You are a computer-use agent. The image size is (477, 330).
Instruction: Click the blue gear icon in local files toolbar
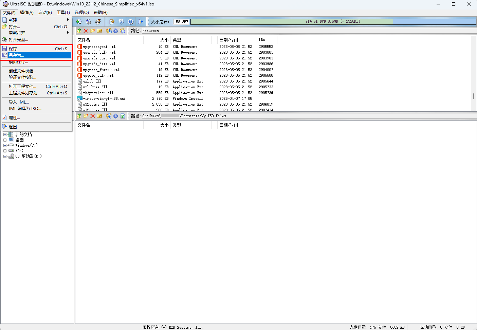pyautogui.click(x=116, y=116)
